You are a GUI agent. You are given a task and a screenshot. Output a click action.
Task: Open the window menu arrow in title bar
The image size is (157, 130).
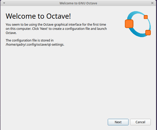coord(4,3)
